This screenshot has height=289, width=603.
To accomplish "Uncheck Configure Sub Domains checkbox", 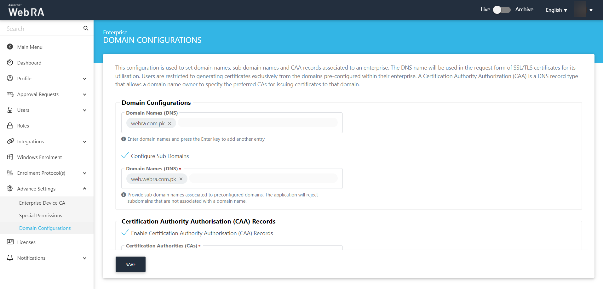I will click(x=125, y=156).
